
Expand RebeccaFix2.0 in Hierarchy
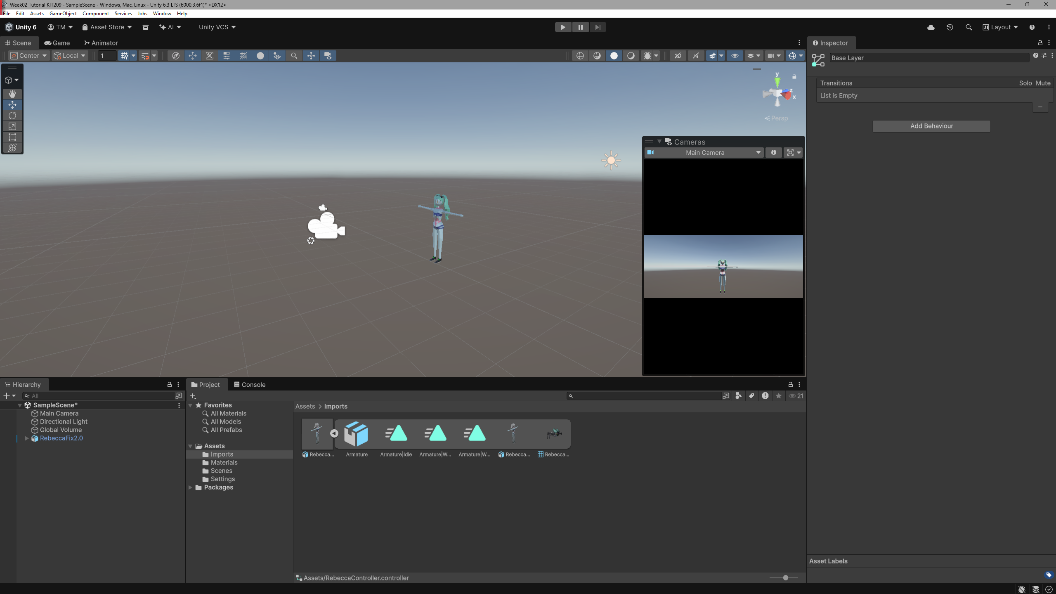[27, 438]
